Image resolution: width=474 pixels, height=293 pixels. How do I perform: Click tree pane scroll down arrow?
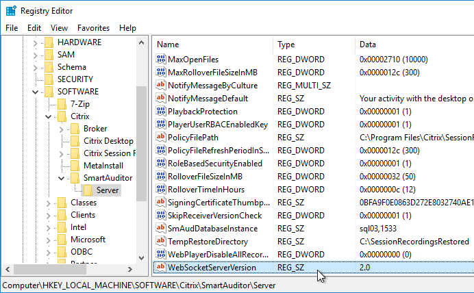coord(141,257)
